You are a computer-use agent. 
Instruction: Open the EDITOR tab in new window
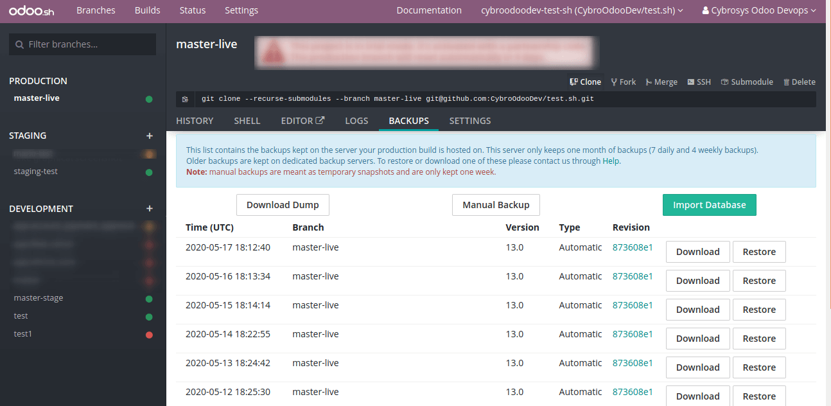pos(302,121)
